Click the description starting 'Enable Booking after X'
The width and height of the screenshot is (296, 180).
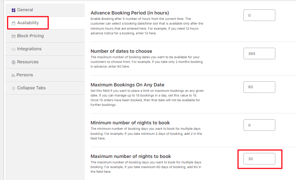147,26
